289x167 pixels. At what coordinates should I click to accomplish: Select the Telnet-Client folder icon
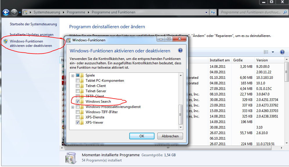tap(82, 86)
